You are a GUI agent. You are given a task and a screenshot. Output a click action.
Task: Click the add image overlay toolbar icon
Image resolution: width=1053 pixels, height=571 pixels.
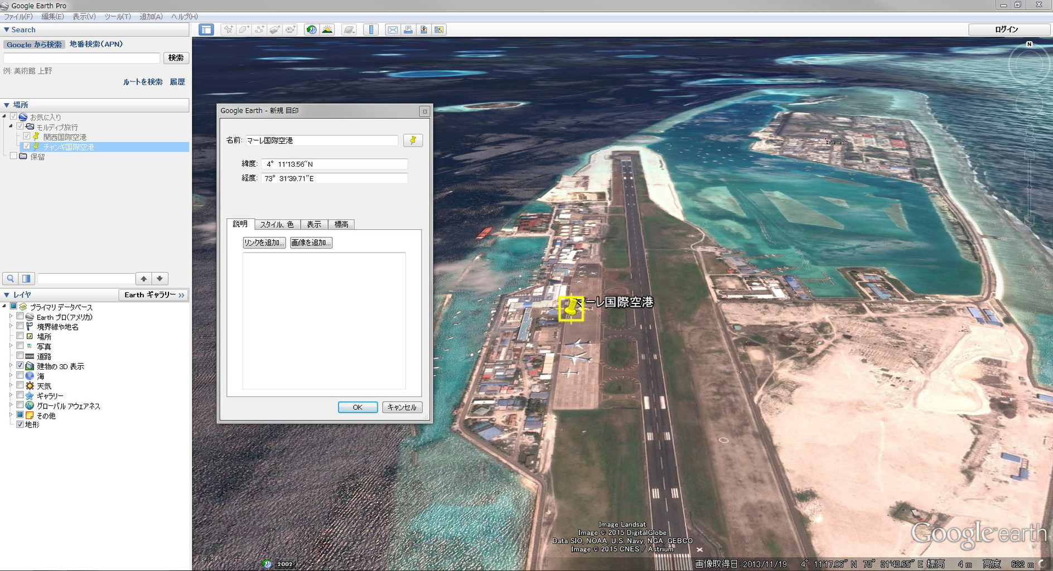pyautogui.click(x=275, y=30)
